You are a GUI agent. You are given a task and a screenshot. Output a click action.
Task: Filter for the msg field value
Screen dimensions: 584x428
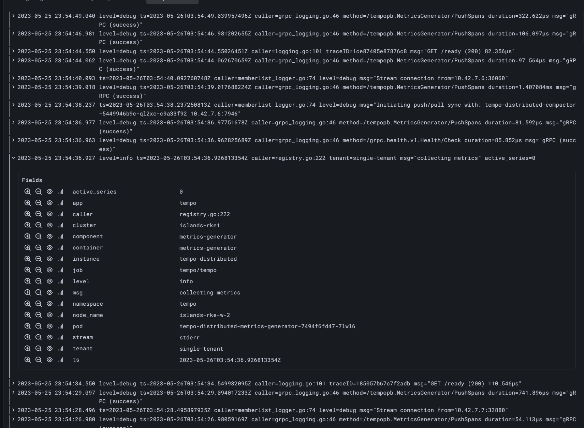point(28,292)
